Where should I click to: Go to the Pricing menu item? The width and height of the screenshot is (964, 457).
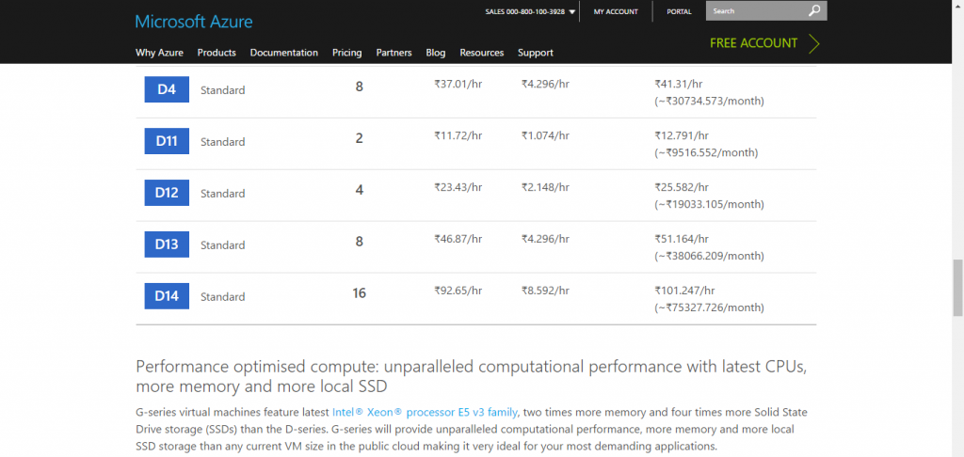tap(346, 53)
